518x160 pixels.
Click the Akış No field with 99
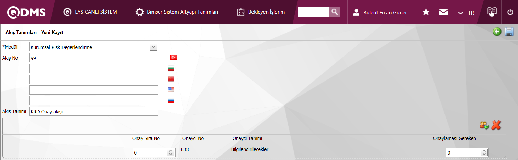tap(93, 58)
